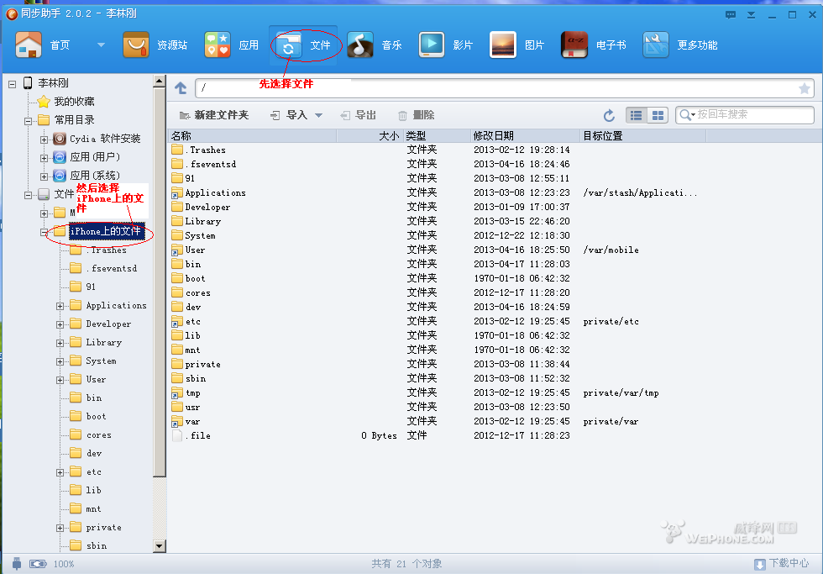Expand the Applications folder in tree

pos(60,306)
